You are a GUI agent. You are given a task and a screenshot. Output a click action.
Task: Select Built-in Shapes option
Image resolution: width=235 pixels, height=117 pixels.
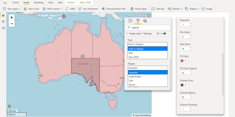pos(148,49)
